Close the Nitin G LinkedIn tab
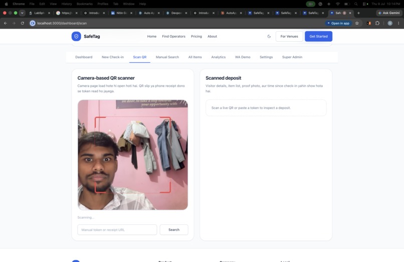The width and height of the screenshot is (404, 262). point(131,13)
